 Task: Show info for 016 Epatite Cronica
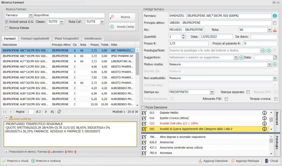pyautogui.click(x=264, y=118)
